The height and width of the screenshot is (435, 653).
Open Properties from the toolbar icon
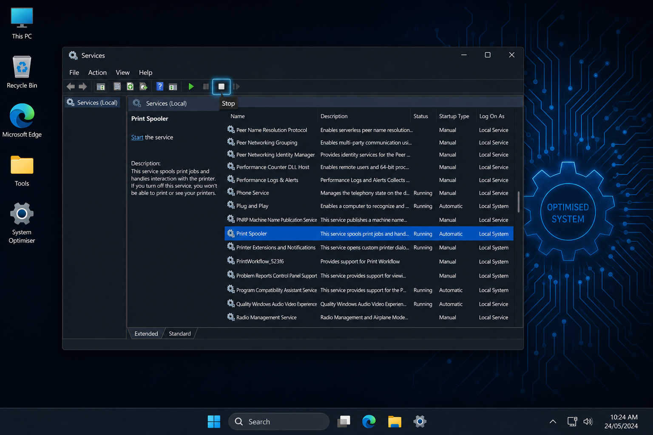pos(117,87)
